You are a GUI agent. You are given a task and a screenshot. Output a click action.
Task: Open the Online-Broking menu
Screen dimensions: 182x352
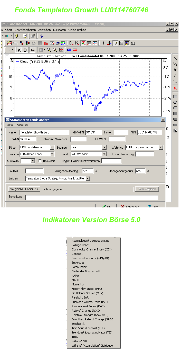click(77, 30)
